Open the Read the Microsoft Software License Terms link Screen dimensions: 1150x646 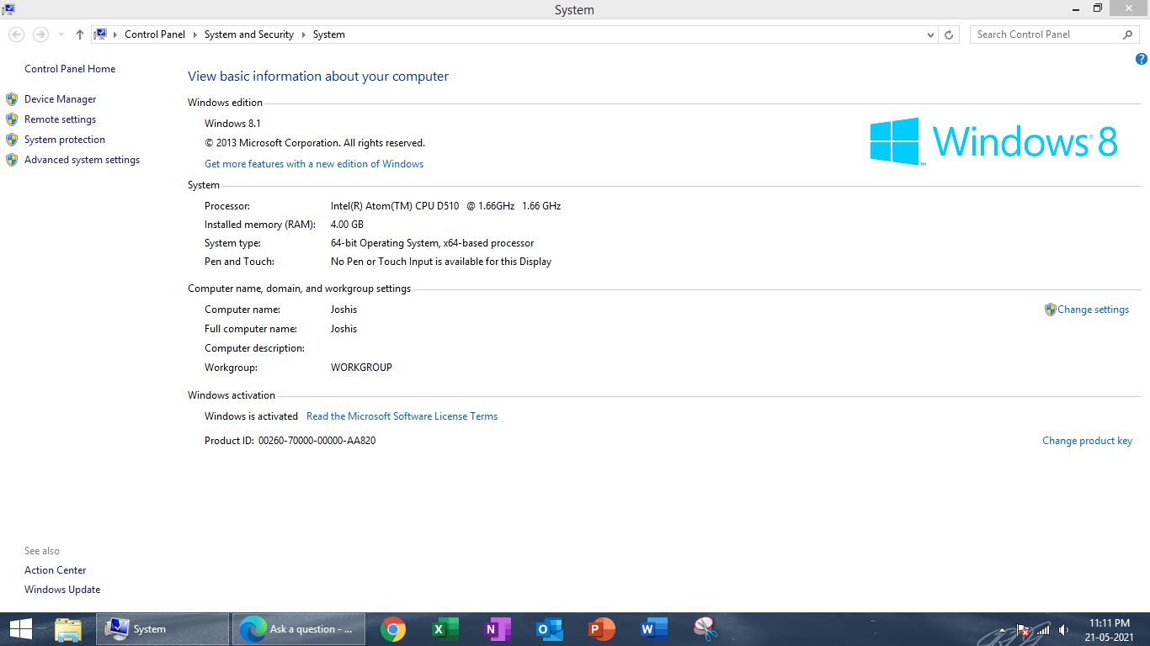tap(402, 416)
